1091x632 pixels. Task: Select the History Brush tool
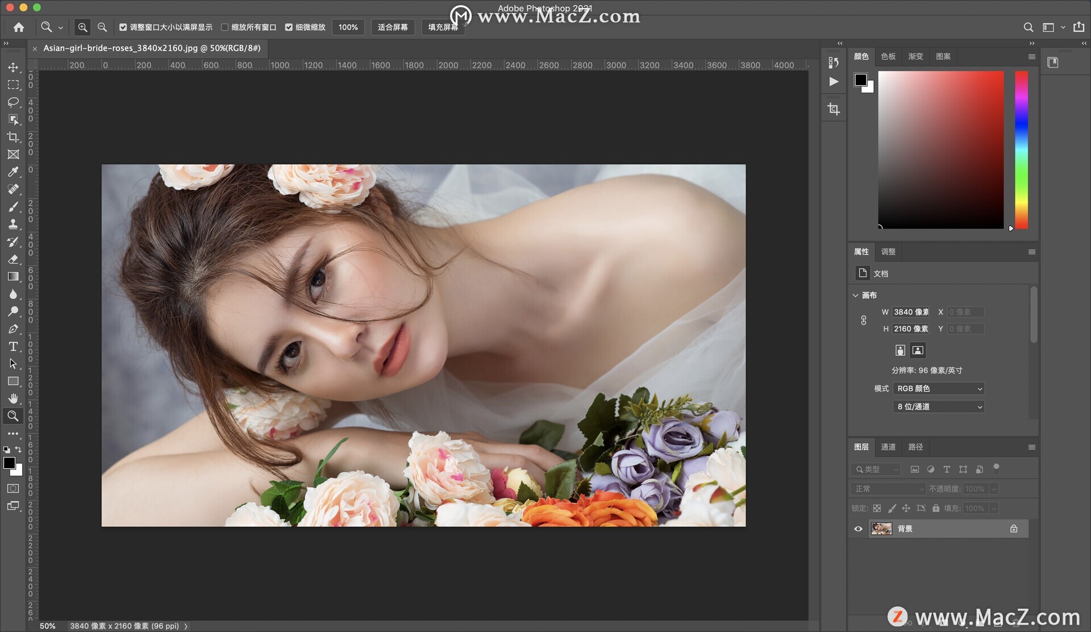pyautogui.click(x=13, y=242)
